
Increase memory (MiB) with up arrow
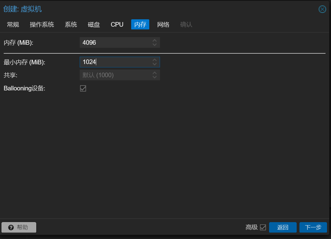pyautogui.click(x=154, y=40)
